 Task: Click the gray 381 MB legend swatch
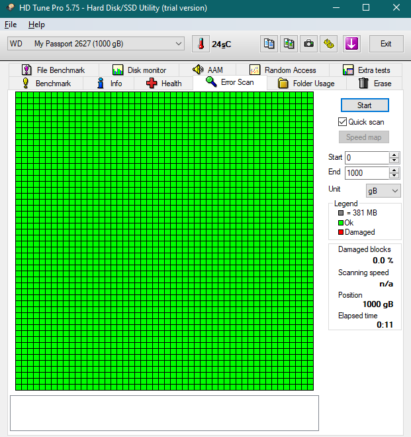pyautogui.click(x=341, y=213)
